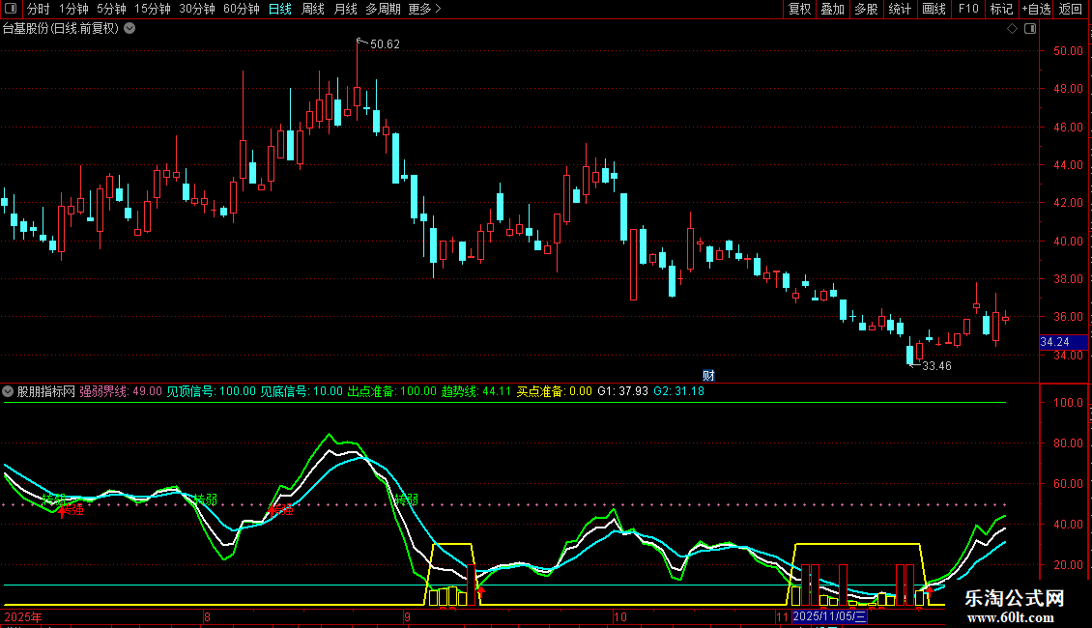Open the F10 company info
Image resolution: width=1092 pixels, height=628 pixels.
click(968, 9)
